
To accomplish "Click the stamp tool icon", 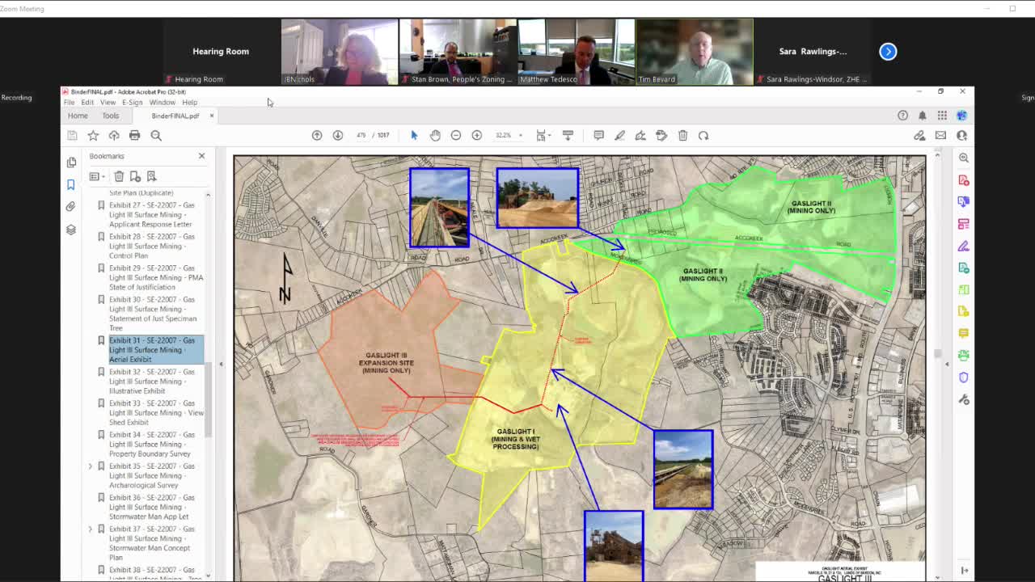I will point(661,136).
